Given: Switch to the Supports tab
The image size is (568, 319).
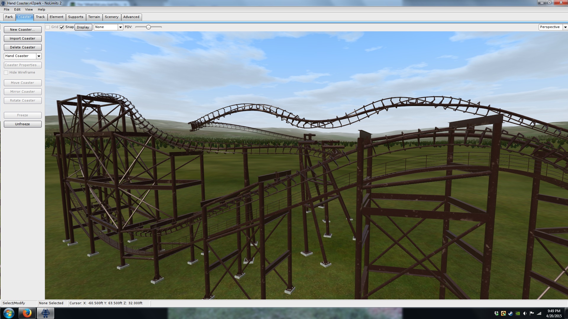Looking at the screenshot, I should (75, 17).
